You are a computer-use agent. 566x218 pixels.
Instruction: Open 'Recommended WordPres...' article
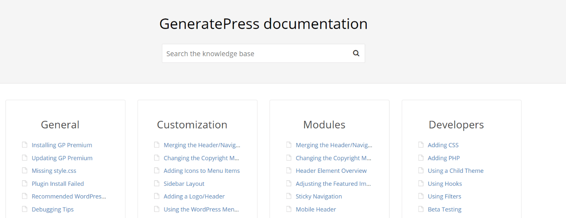tap(69, 196)
